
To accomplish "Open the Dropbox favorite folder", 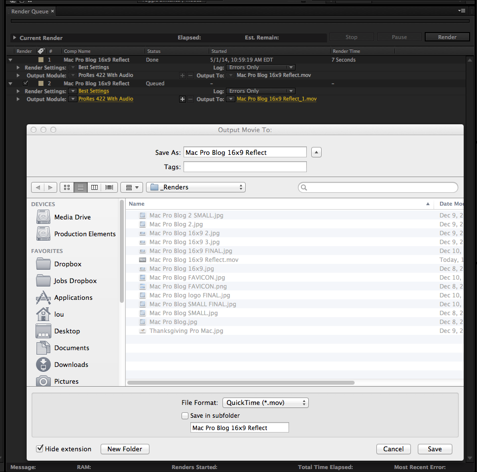I will (59, 264).
